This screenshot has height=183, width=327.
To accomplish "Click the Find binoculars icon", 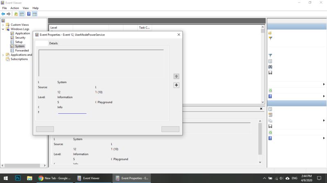I will tap(270, 67).
